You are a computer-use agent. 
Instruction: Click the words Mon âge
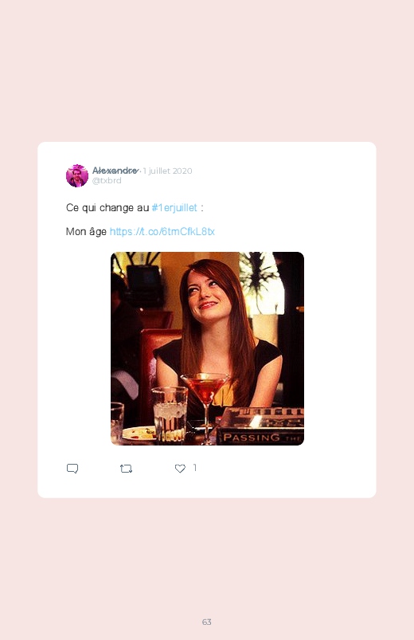[x=86, y=231]
